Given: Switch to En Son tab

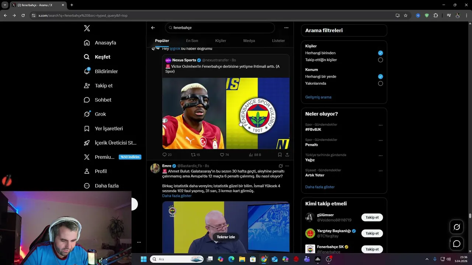Looking at the screenshot, I should (192, 41).
